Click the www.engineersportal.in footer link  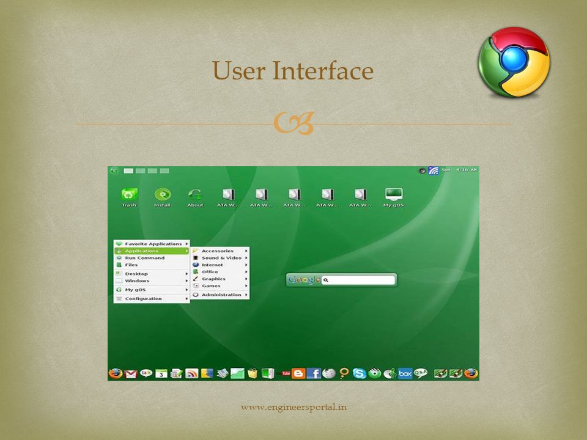(x=294, y=407)
